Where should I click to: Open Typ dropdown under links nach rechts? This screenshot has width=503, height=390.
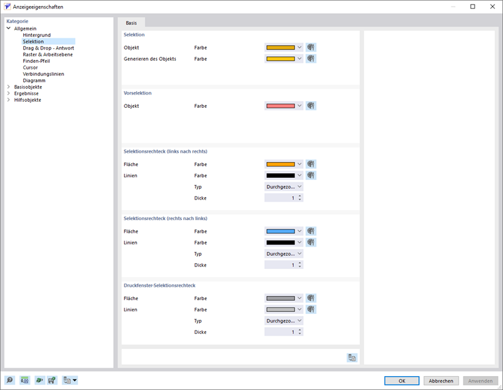click(x=284, y=186)
